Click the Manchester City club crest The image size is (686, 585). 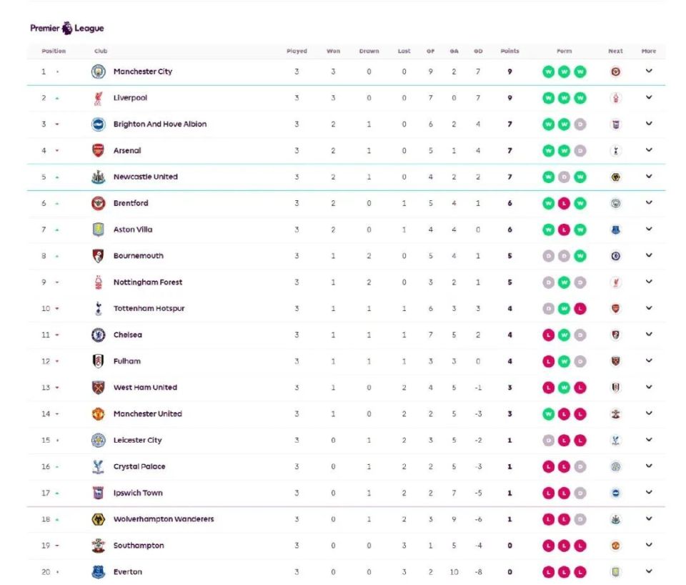(99, 72)
